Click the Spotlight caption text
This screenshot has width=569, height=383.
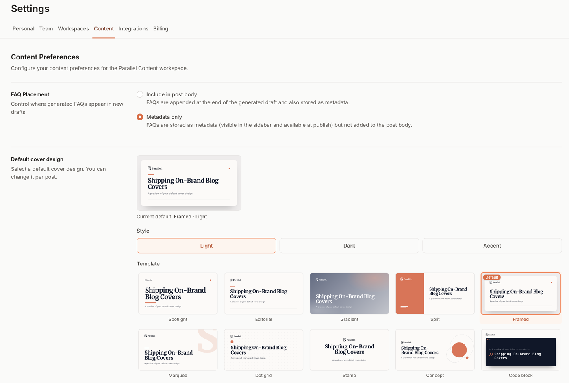[x=178, y=319]
